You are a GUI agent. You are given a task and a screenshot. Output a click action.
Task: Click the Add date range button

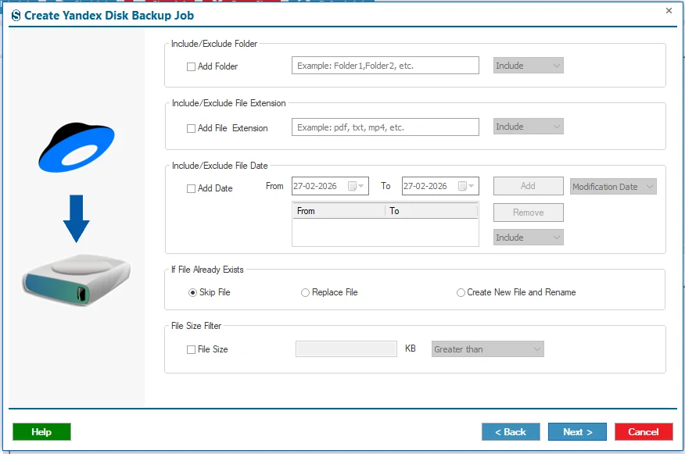coord(528,186)
